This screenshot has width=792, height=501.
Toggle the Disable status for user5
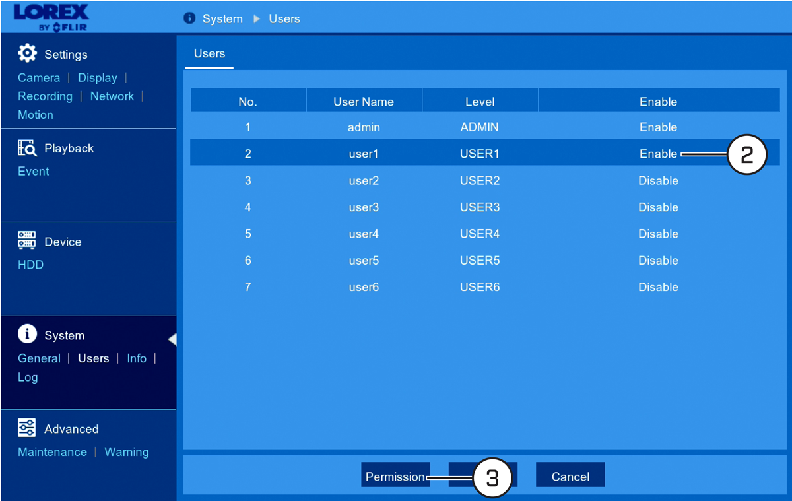[x=658, y=261]
